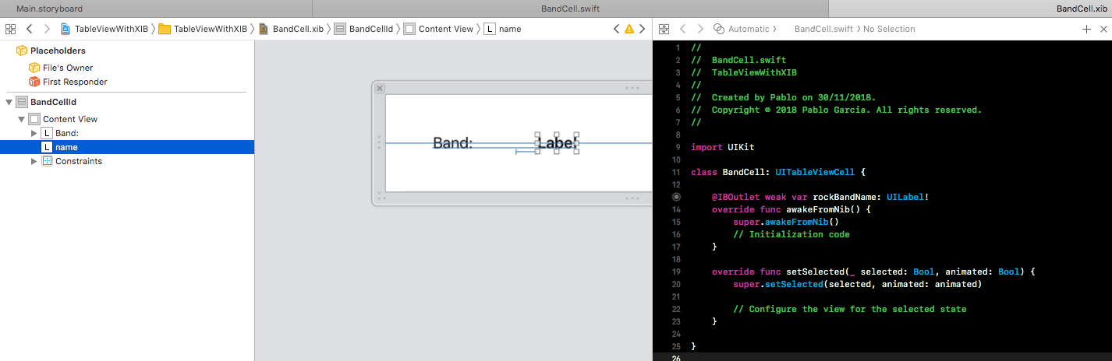The width and height of the screenshot is (1112, 361).
Task: Open TableViewWithXIB project segment with blue icon
Action: (104, 29)
